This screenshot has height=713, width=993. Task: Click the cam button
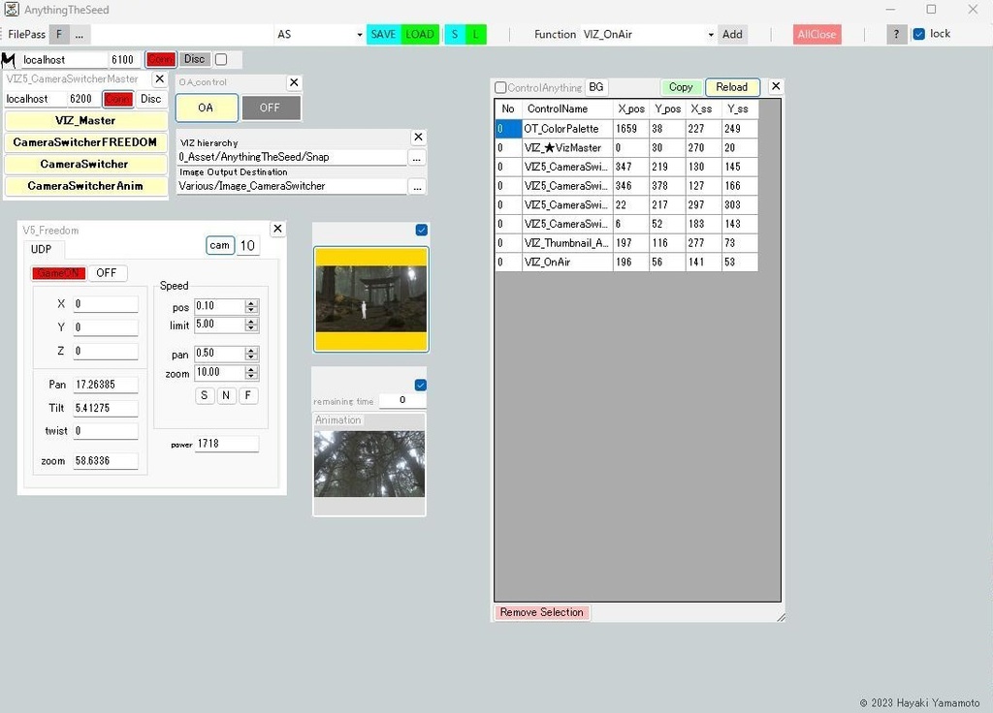tap(220, 245)
